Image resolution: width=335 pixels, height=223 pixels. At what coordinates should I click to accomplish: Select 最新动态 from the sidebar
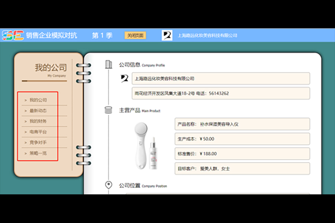38,111
